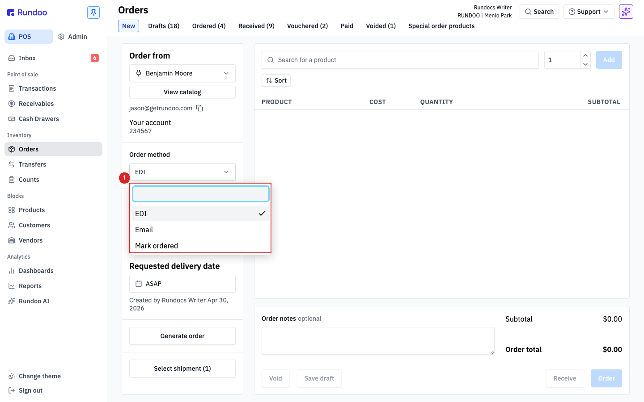Viewport: 644px width, 402px height.
Task: Click the Vendors building icon
Action: tap(12, 240)
